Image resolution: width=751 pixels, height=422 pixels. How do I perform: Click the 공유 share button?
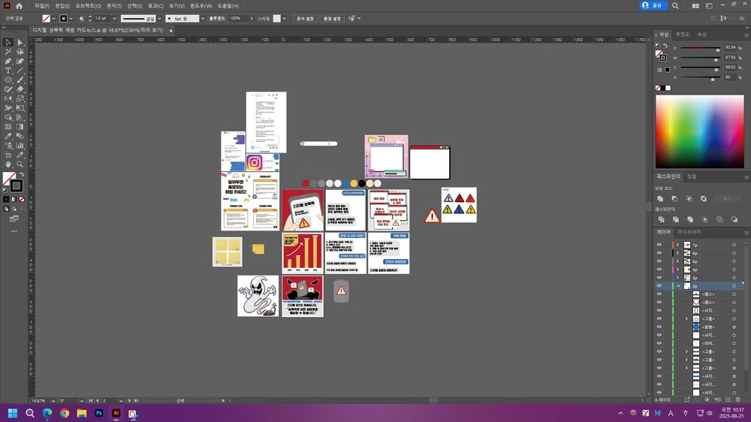[x=653, y=5]
